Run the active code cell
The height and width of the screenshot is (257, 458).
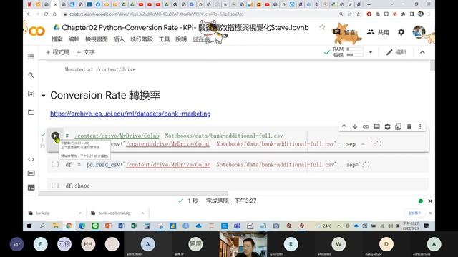pos(55,136)
